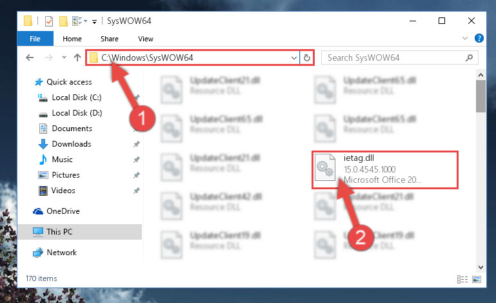
Task: Open the Help question mark icon
Action: point(479,38)
